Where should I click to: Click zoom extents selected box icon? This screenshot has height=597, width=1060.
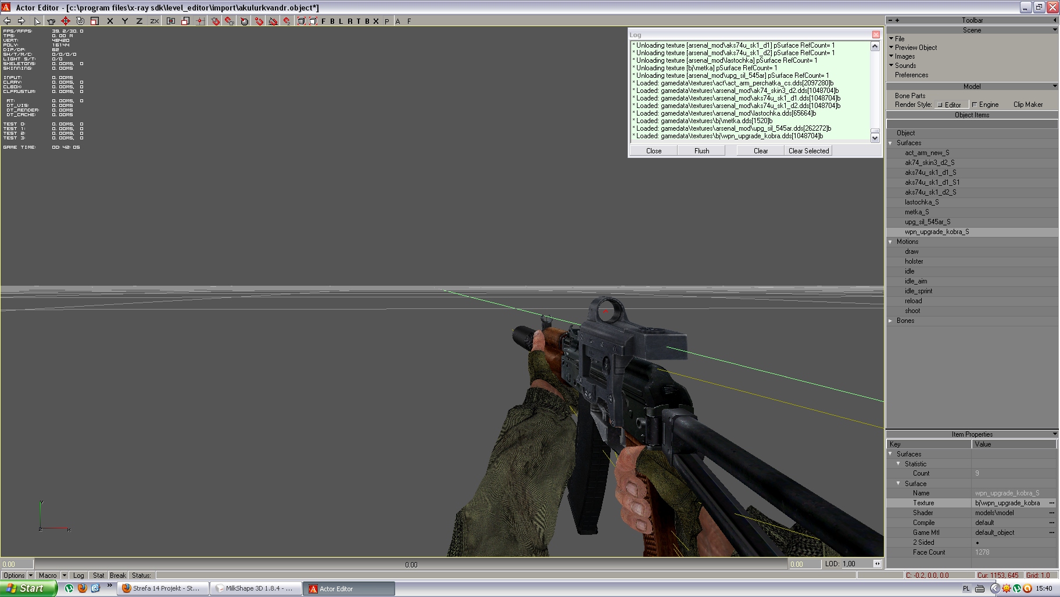point(313,21)
